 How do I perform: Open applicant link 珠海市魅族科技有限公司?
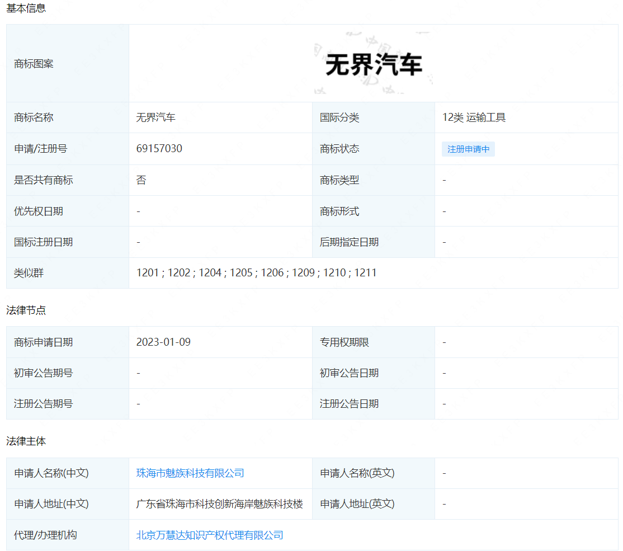coord(190,473)
